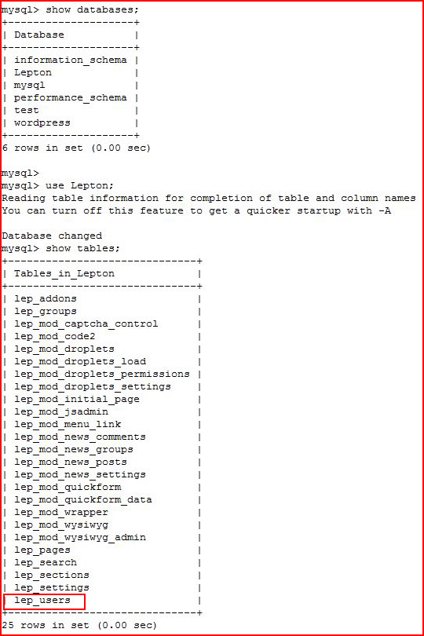Click the 'Database changed' message text
The width and height of the screenshot is (424, 636).
click(52, 236)
